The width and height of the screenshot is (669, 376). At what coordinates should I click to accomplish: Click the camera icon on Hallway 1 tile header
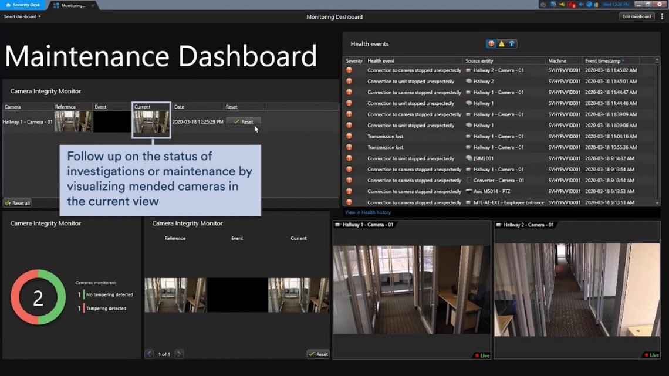coord(337,225)
